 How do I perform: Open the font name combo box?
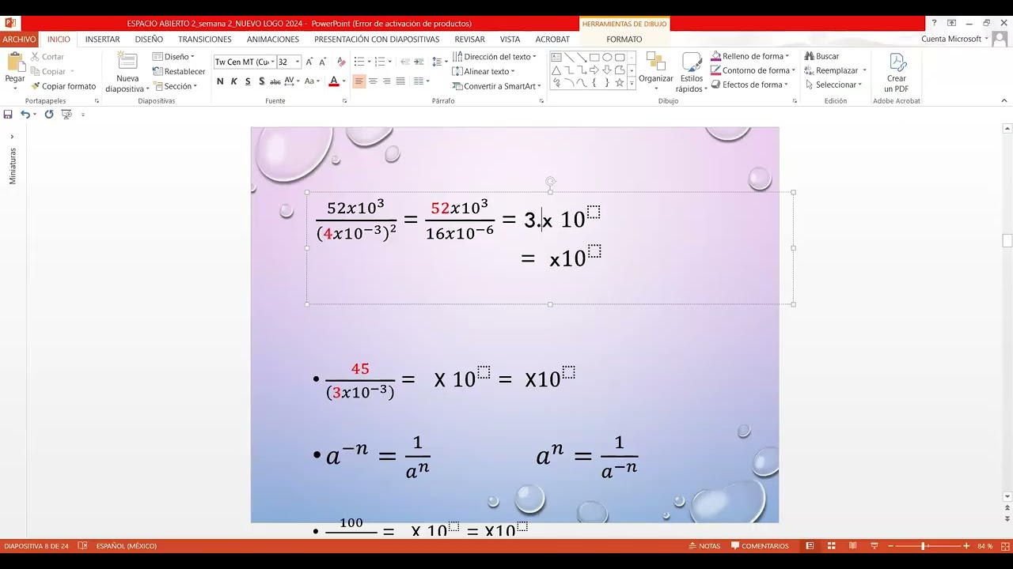point(245,62)
